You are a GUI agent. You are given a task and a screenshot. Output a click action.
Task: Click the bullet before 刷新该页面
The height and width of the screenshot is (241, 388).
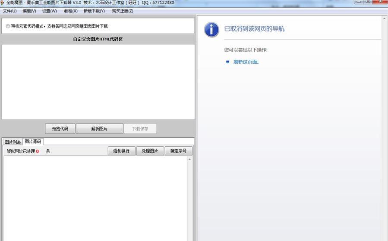point(227,62)
